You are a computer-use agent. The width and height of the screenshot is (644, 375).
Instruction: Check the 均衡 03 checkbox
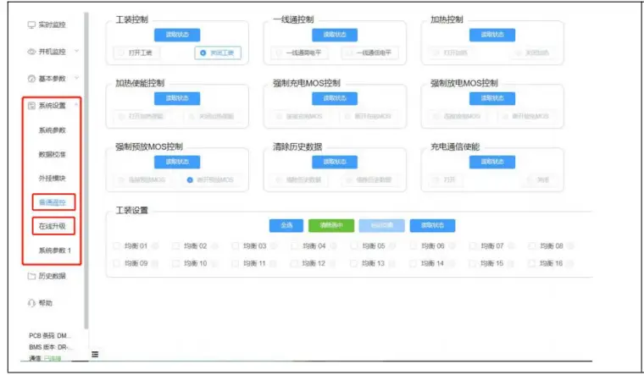(236, 246)
